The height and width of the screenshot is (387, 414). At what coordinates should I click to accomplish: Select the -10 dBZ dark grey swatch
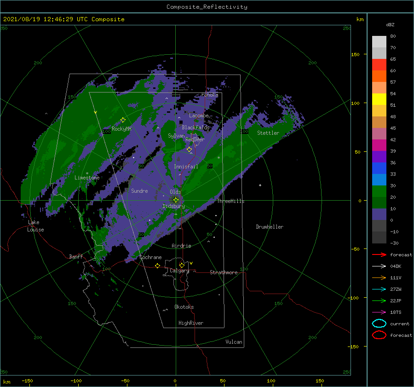pyautogui.click(x=379, y=225)
